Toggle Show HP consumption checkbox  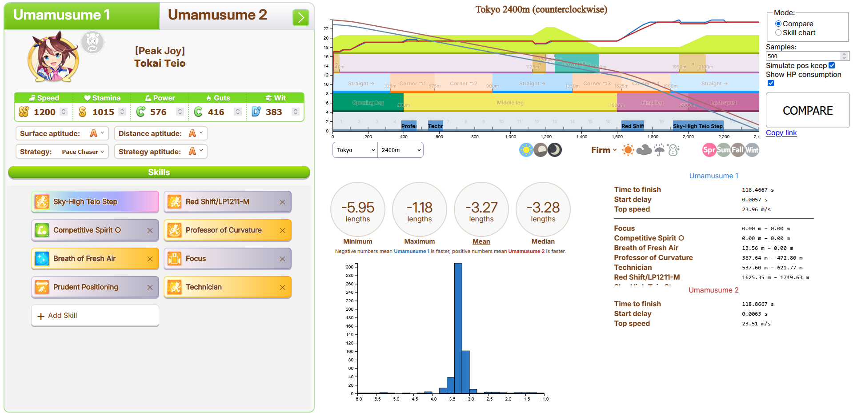point(771,83)
